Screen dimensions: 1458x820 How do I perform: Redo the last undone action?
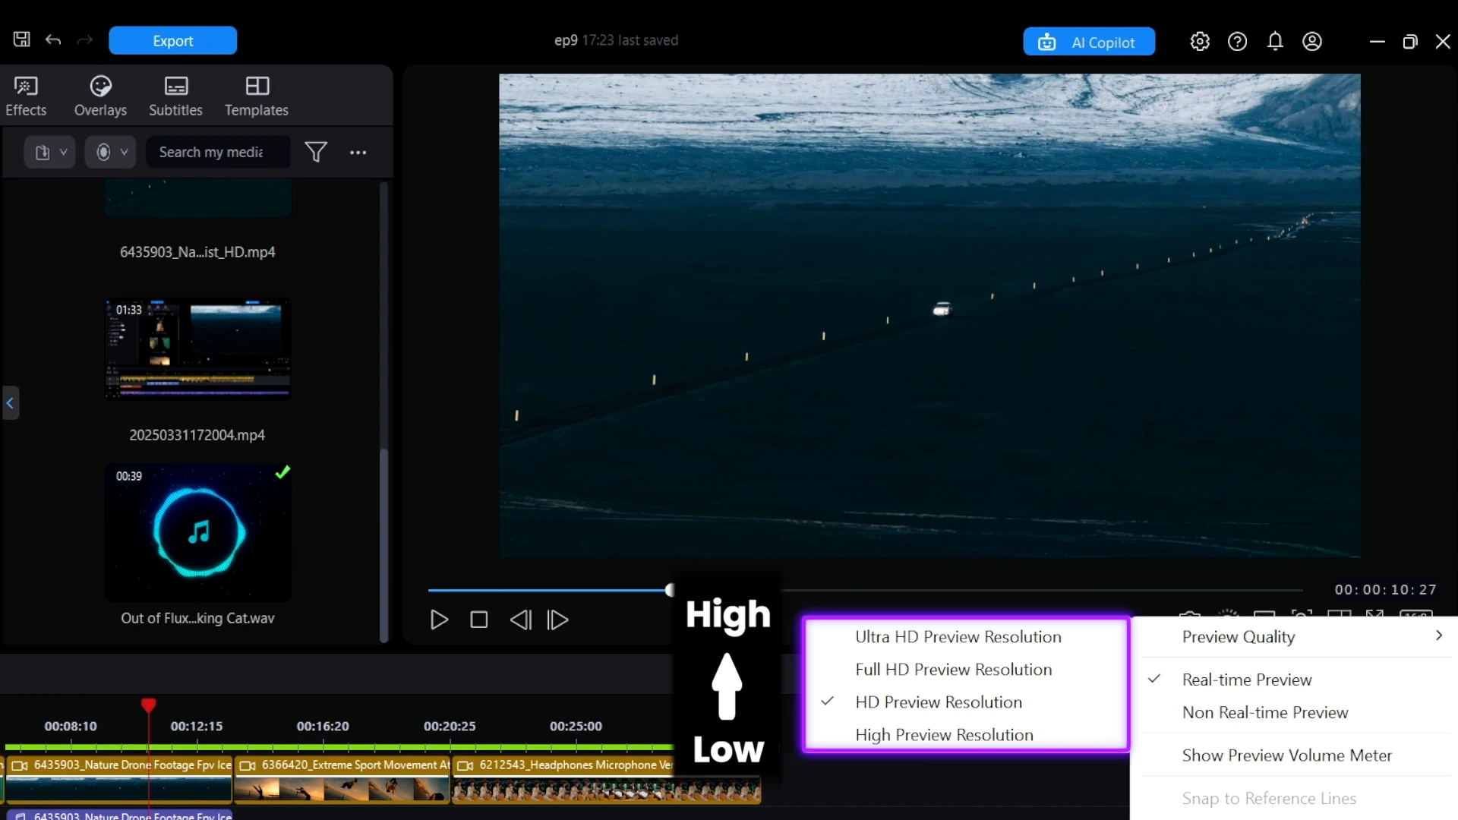(85, 40)
